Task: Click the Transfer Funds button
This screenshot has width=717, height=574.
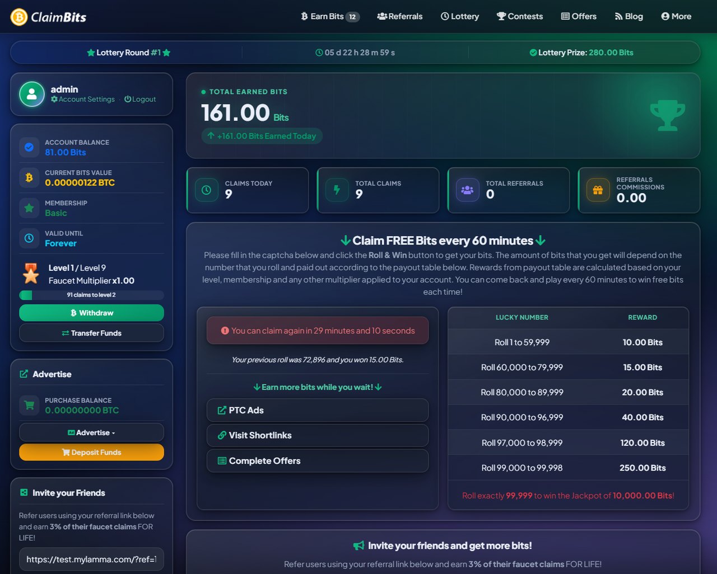Action: (x=91, y=333)
